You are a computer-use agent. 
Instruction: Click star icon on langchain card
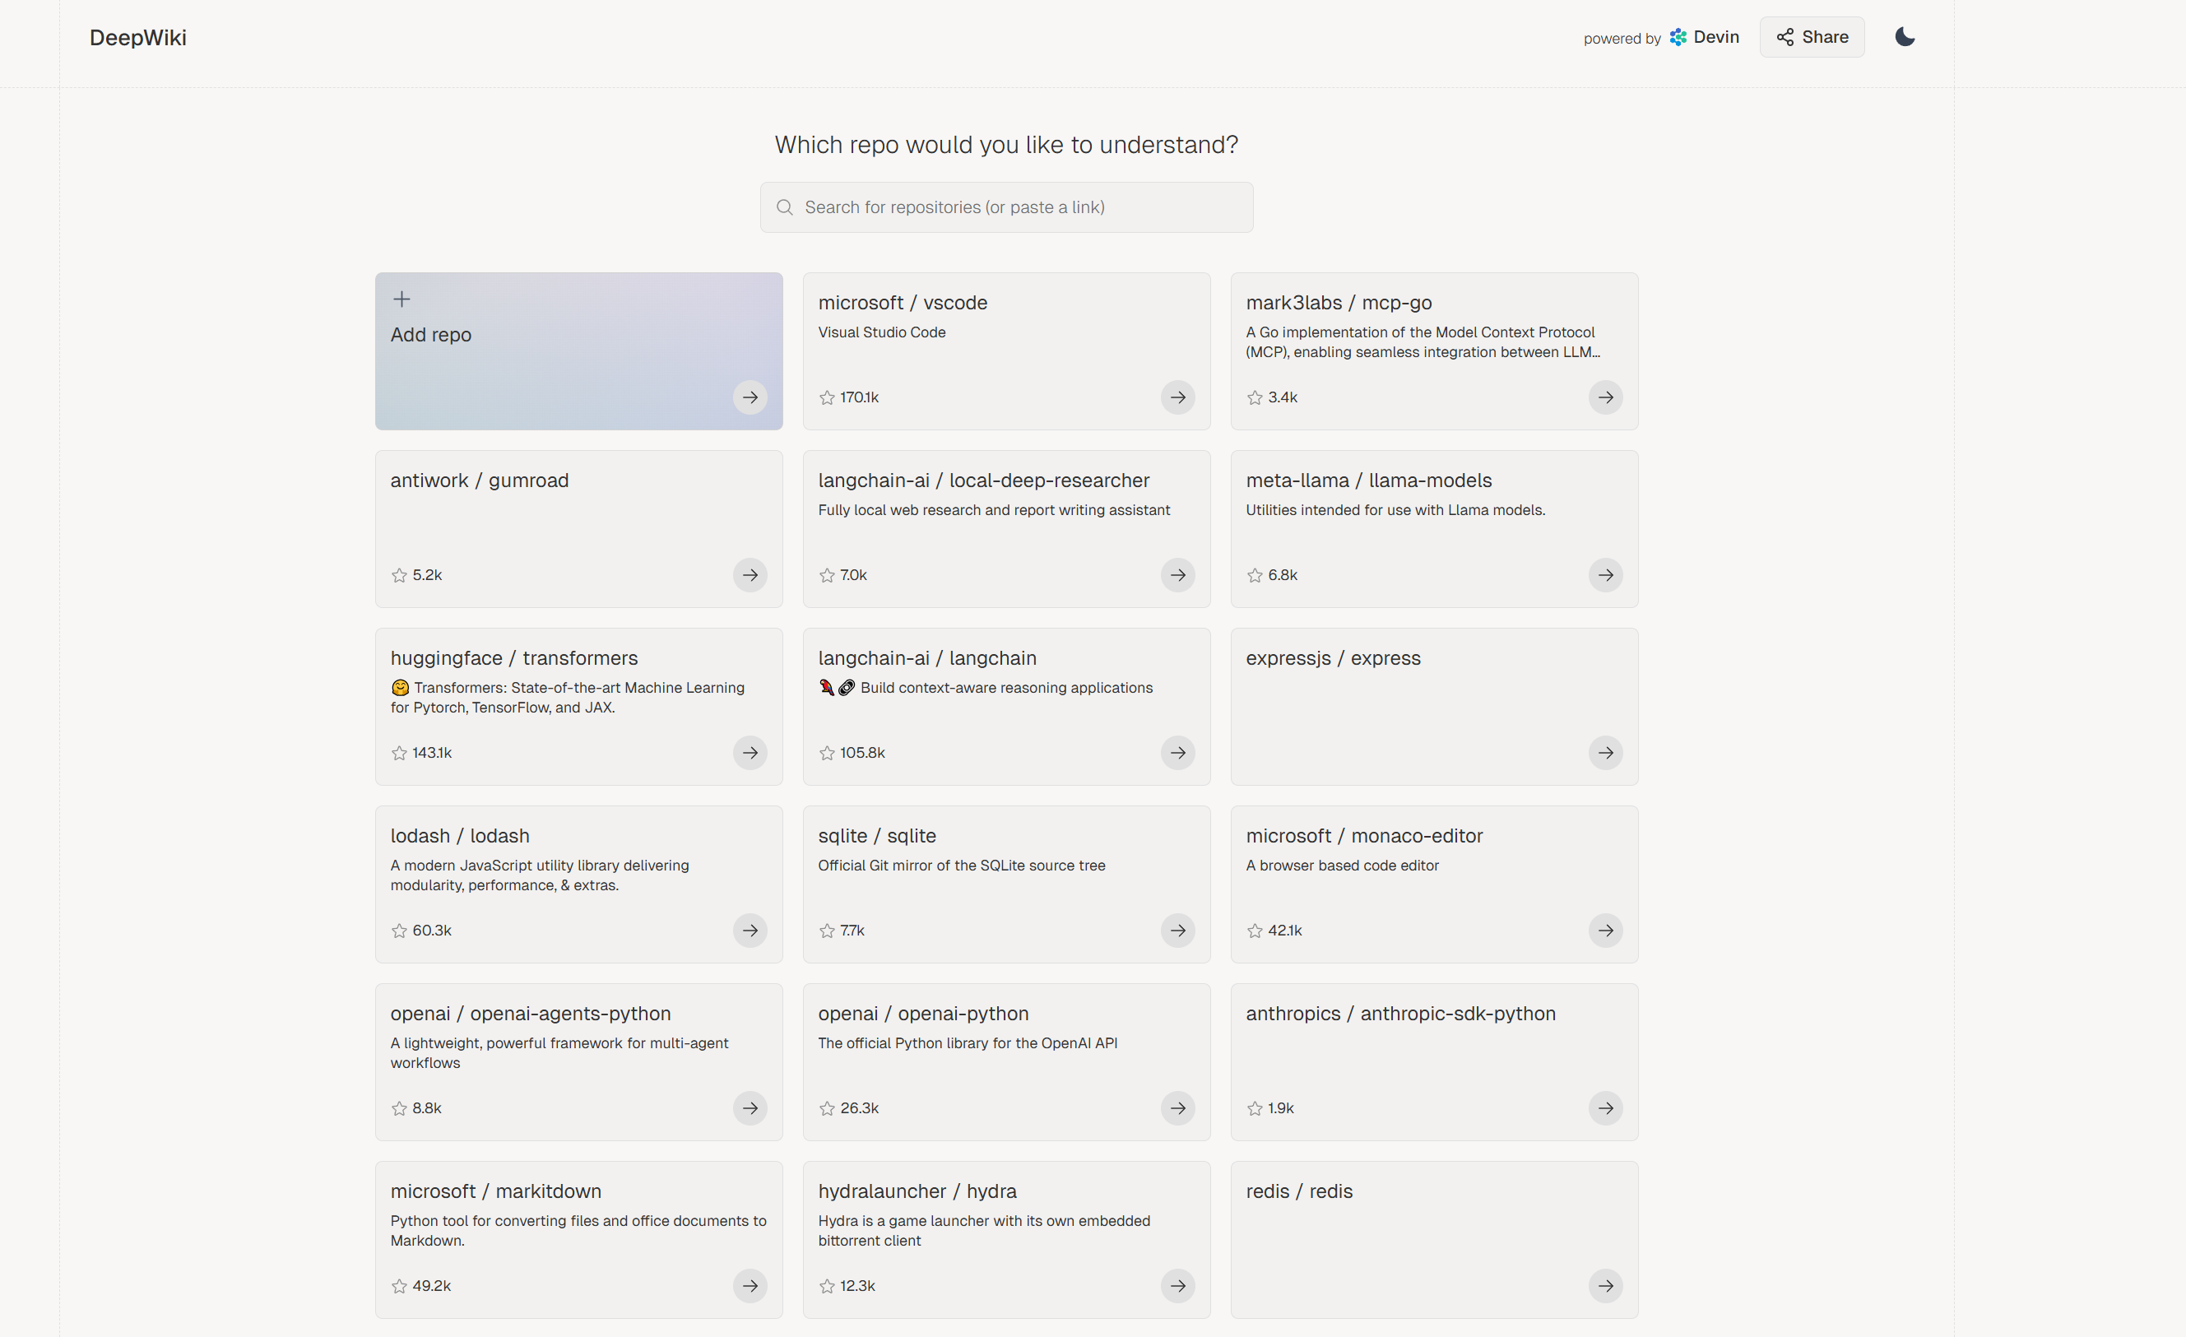(x=827, y=752)
